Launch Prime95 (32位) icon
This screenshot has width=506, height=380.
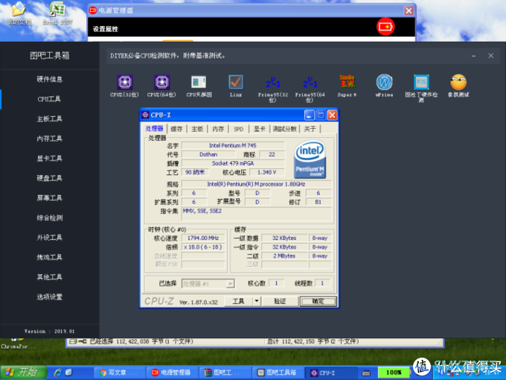[x=272, y=88]
